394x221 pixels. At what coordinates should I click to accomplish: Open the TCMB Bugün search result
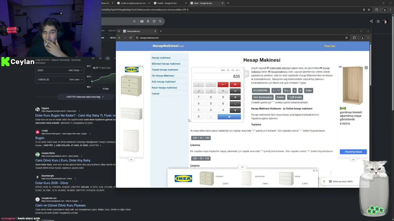point(40,138)
